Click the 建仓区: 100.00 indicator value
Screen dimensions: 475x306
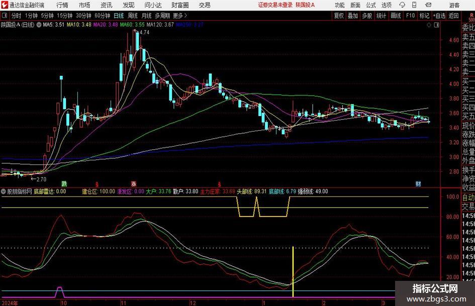(x=99, y=191)
